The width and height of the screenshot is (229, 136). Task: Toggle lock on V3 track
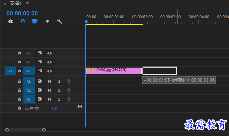(x=20, y=53)
